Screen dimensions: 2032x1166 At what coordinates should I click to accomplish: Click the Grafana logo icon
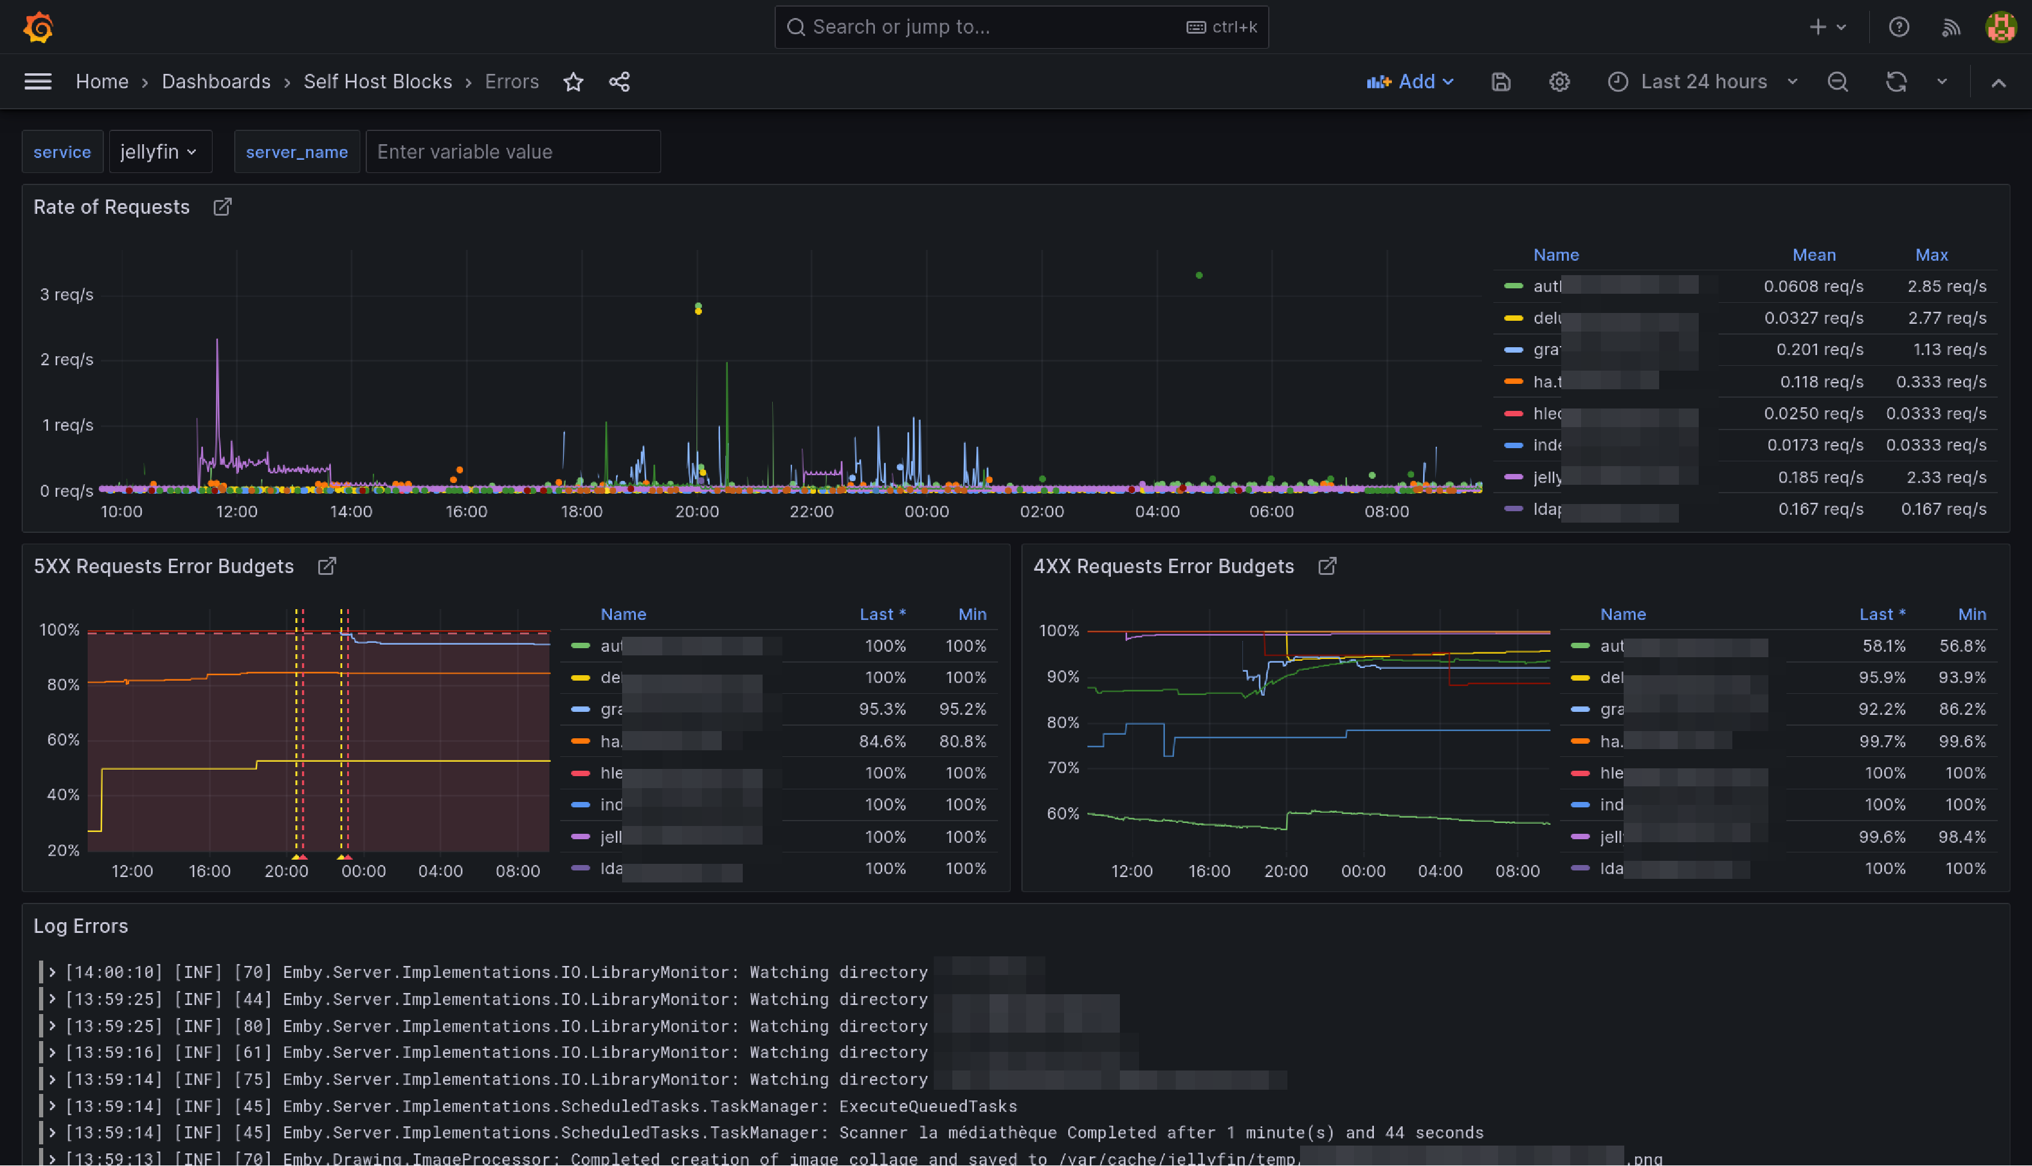tap(38, 27)
